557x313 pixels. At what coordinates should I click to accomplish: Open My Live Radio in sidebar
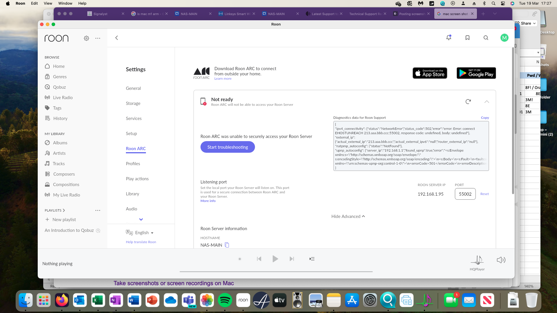click(66, 195)
